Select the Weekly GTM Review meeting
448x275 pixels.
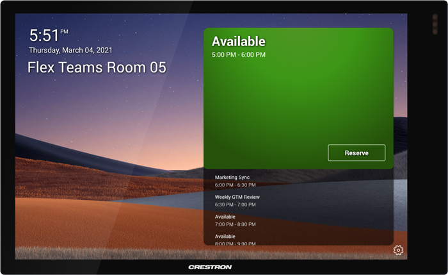(x=237, y=197)
